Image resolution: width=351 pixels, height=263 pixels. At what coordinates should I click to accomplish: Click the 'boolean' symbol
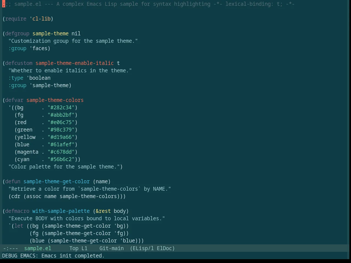[x=40, y=78]
